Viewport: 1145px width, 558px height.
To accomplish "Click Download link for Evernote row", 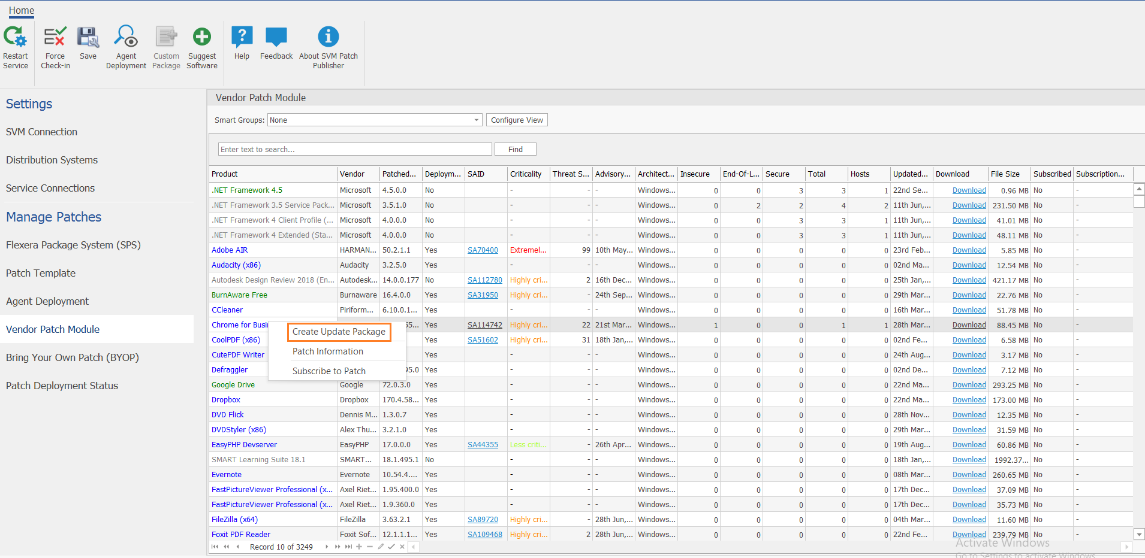I will tap(969, 475).
